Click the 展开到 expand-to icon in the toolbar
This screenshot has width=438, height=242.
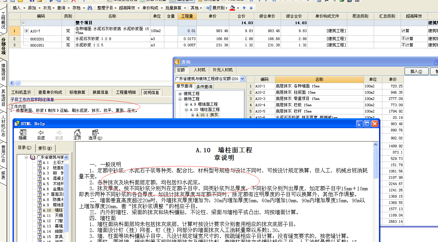coord(208,8)
